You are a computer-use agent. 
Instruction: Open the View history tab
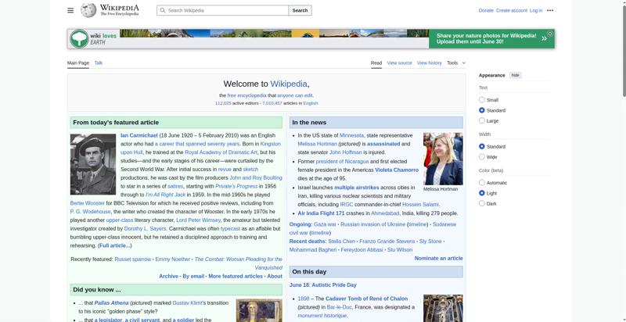pyautogui.click(x=429, y=63)
